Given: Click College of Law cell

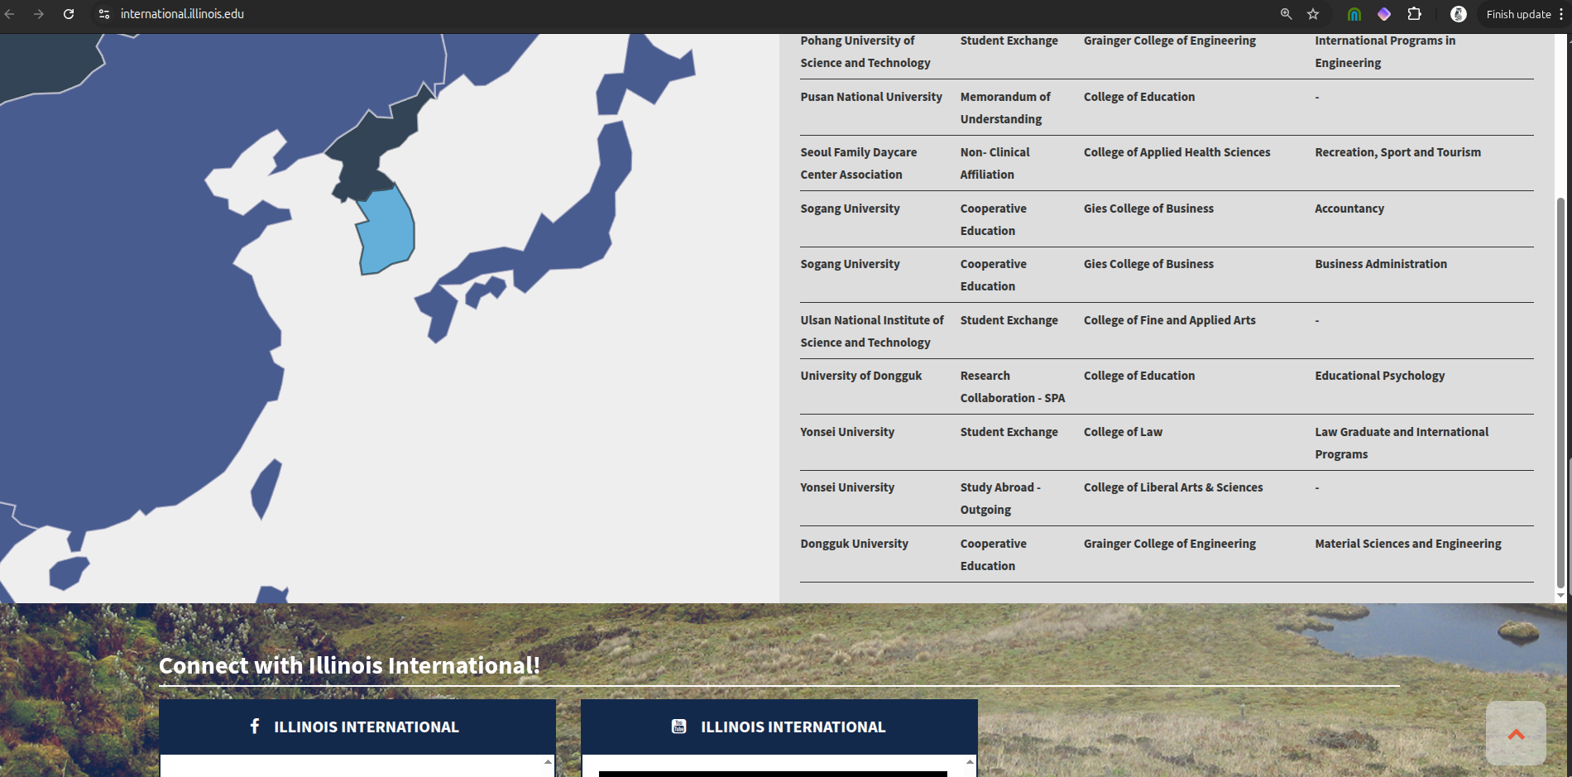Looking at the screenshot, I should click(1123, 432).
